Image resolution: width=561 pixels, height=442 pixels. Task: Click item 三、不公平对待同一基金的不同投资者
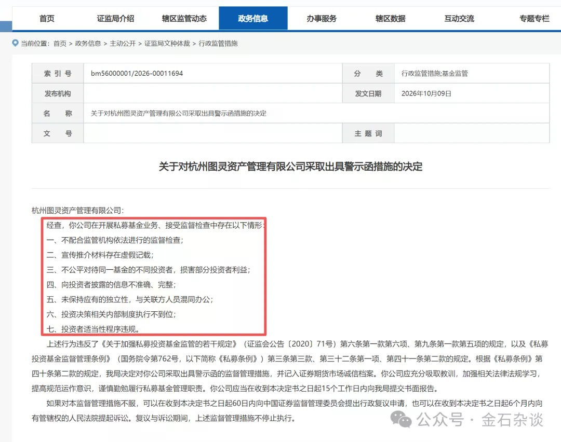pos(148,270)
